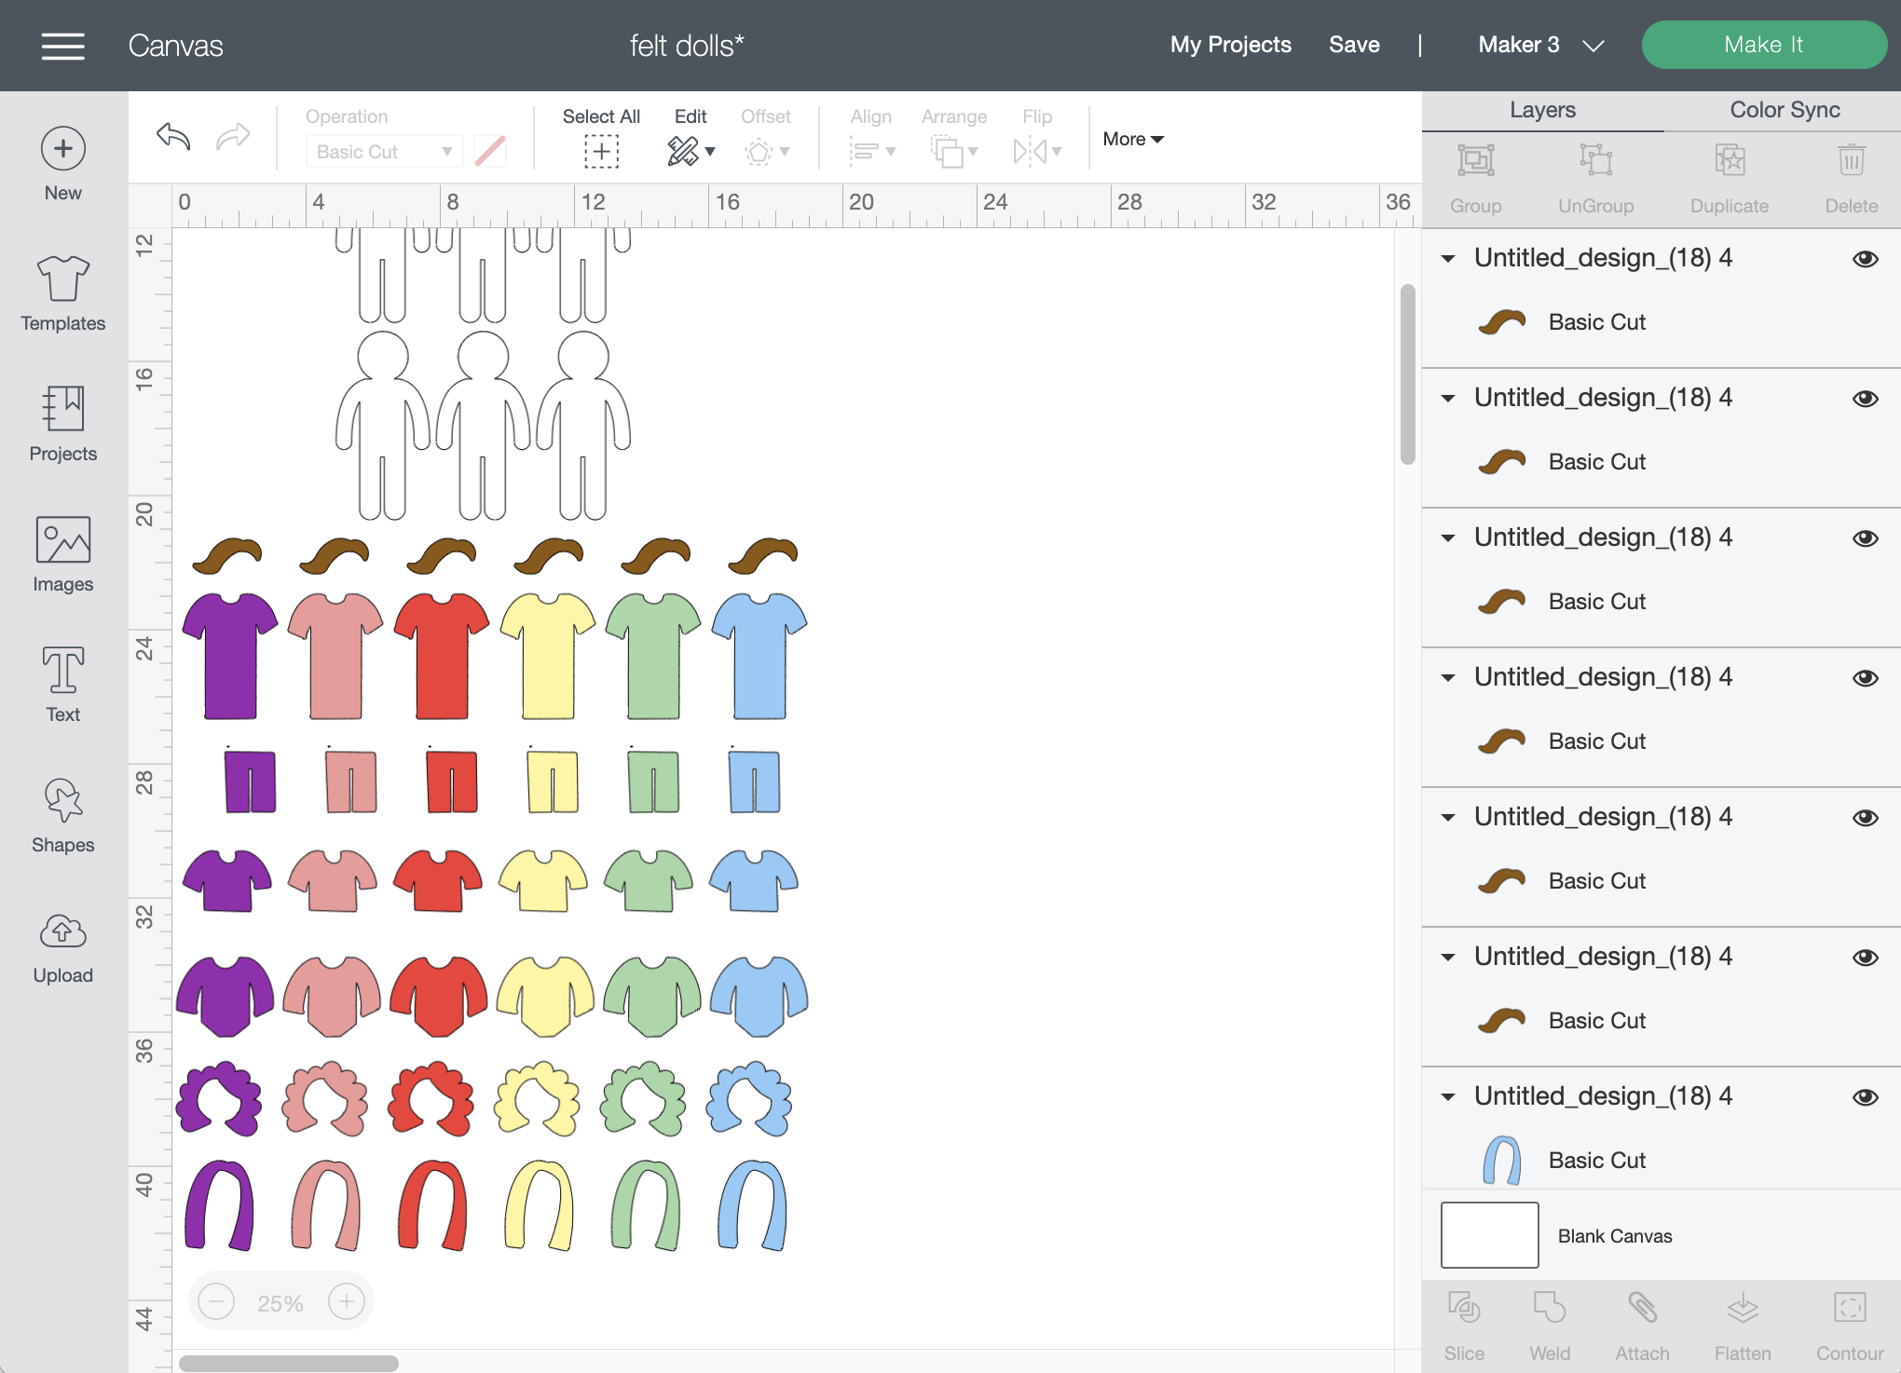The width and height of the screenshot is (1901, 1373).
Task: Collapse the third Untitled_design_(18) 4 layer group
Action: coord(1448,538)
